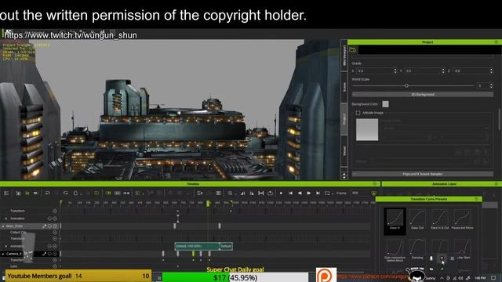Step forward one frame in the timeline
The height and width of the screenshot is (282, 502).
point(308,193)
